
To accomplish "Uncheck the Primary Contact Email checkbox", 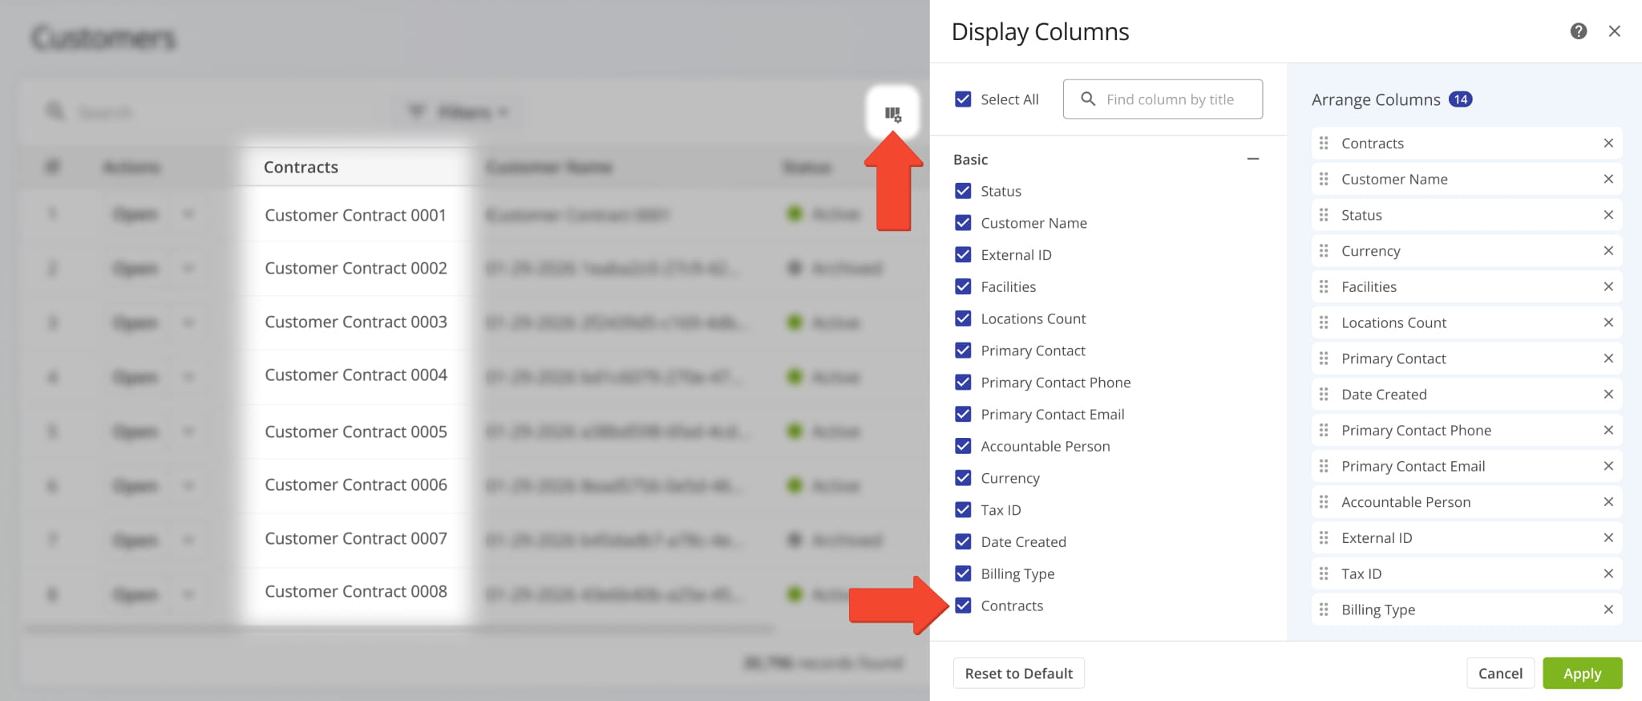I will coord(963,415).
